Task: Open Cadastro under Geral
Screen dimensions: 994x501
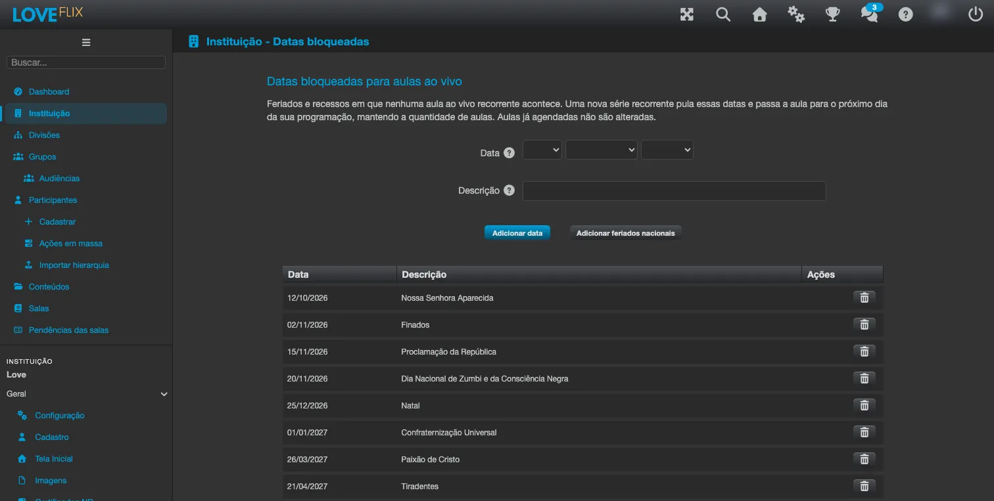Action: (52, 437)
